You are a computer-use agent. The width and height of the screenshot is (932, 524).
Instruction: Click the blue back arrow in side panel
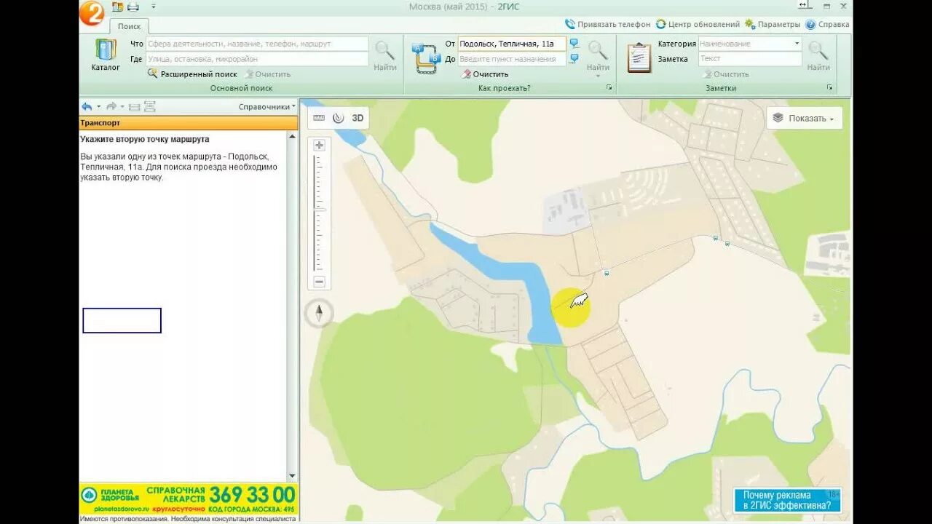click(x=87, y=106)
